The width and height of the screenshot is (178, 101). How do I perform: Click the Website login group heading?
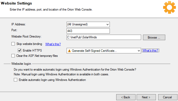[x=21, y=64]
